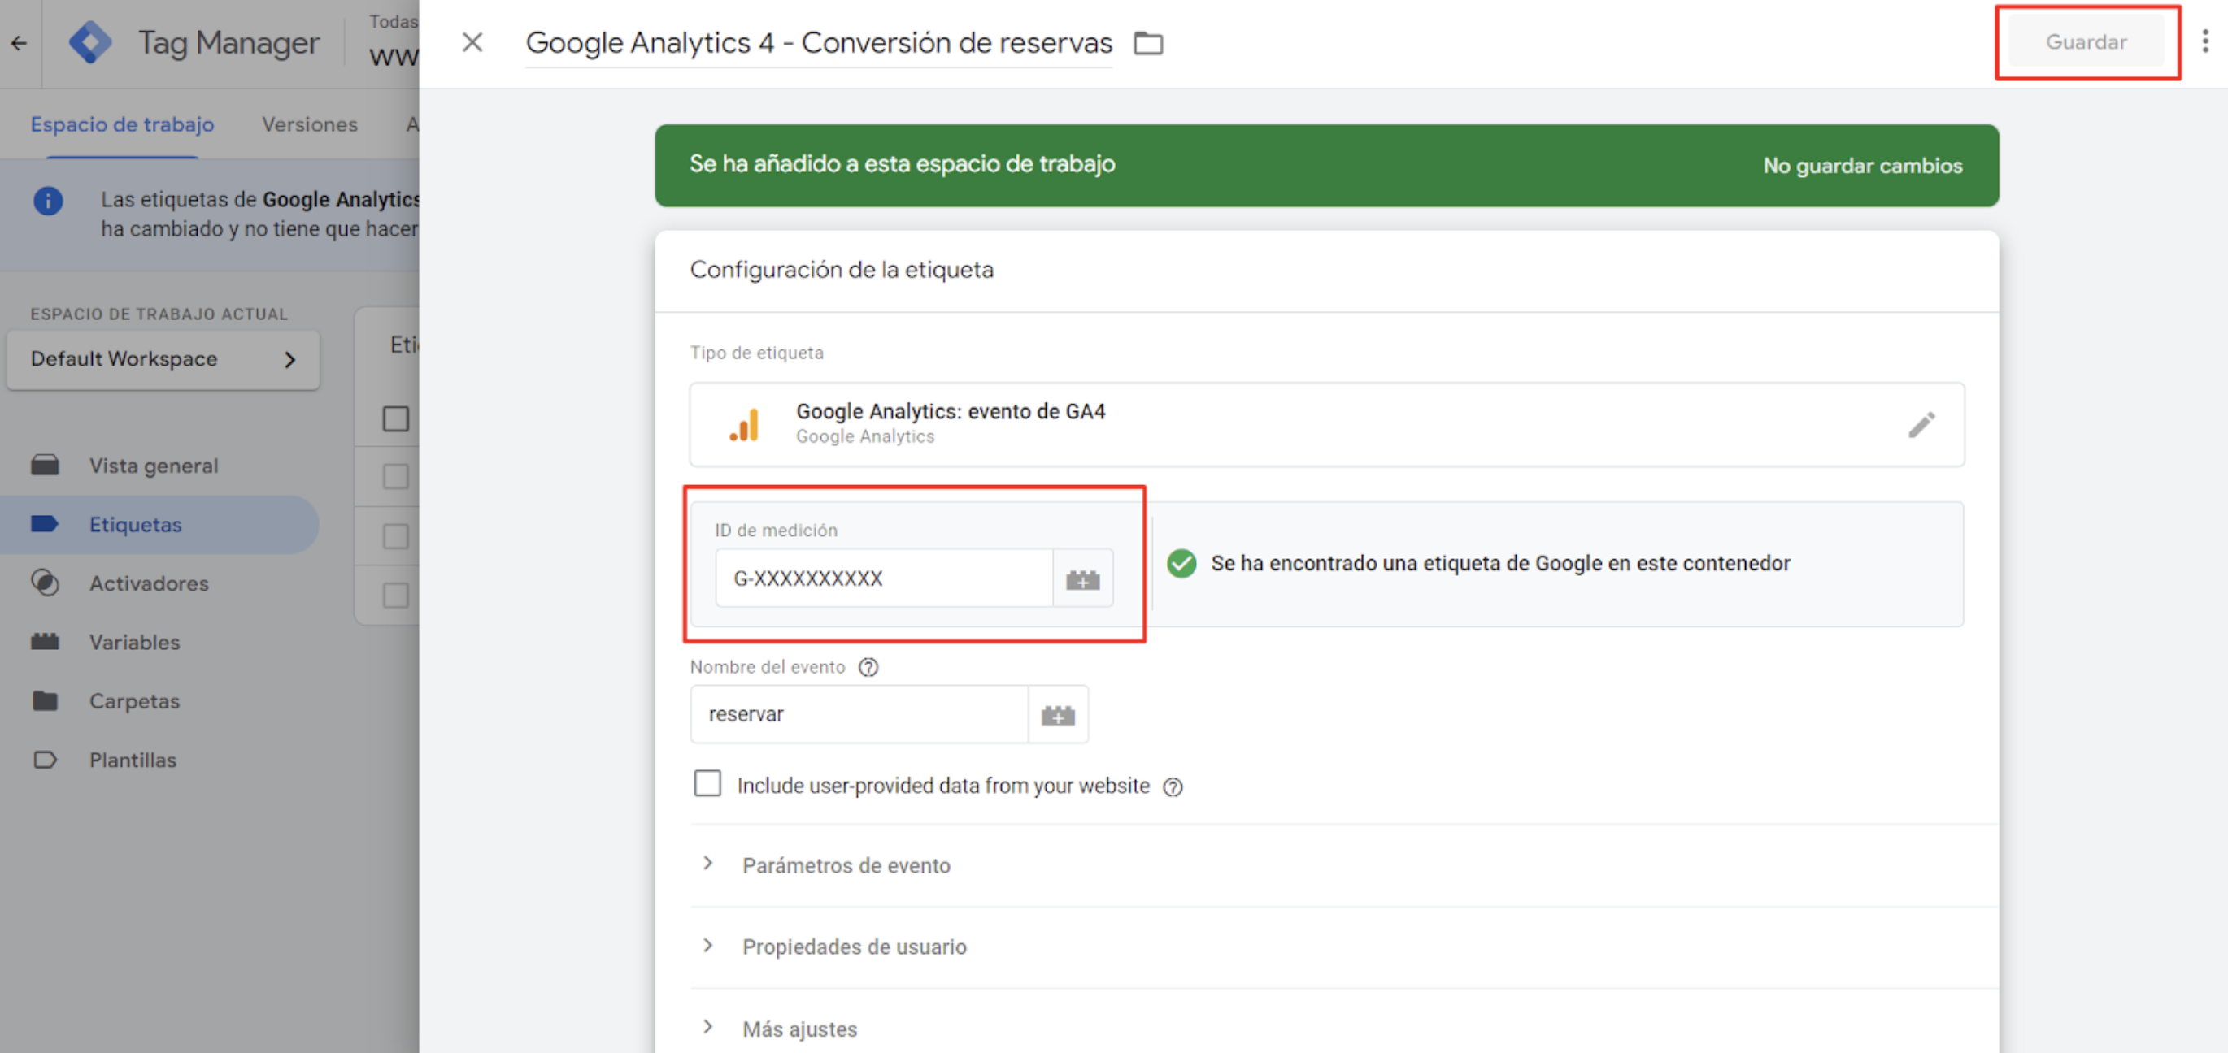Viewport: 2228px width, 1053px height.
Task: Click the help icon next to Nombre del evento
Action: [x=868, y=666]
